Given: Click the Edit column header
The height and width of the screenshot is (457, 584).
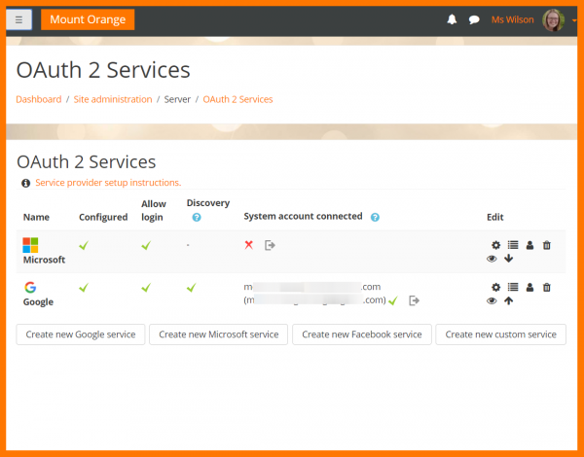Looking at the screenshot, I should click(495, 218).
